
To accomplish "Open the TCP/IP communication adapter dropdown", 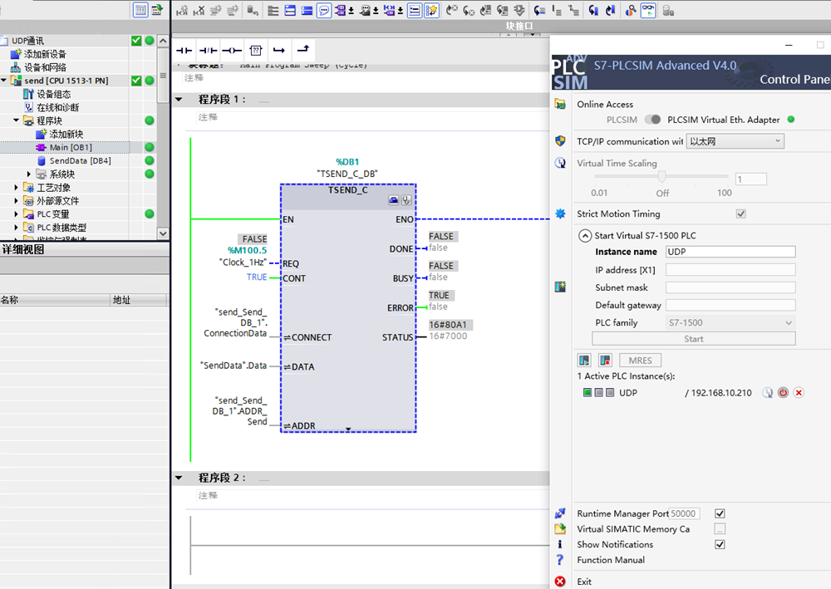I will pyautogui.click(x=735, y=141).
